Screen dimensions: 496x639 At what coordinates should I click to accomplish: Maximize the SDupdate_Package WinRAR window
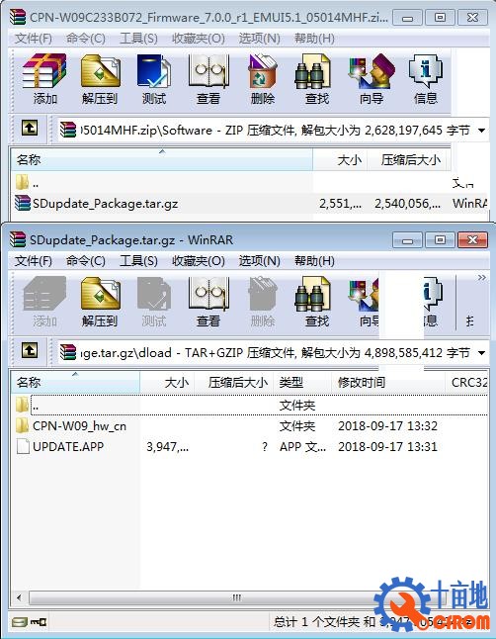(x=440, y=240)
